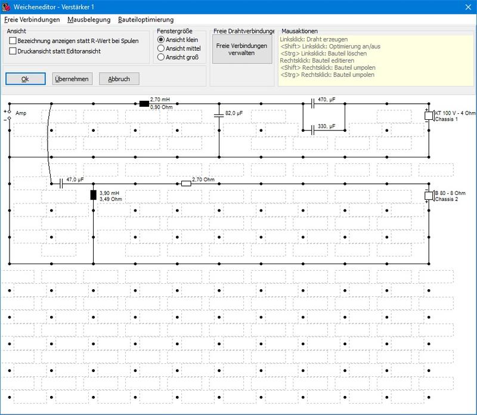Click the Abbruch button
Image resolution: width=477 pixels, height=415 pixels.
click(x=119, y=79)
